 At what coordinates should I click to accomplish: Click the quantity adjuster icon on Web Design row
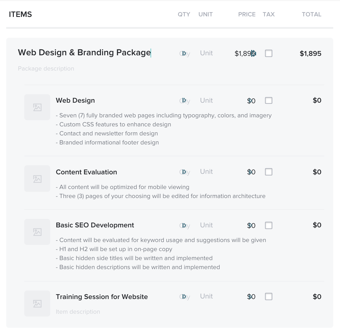185,101
